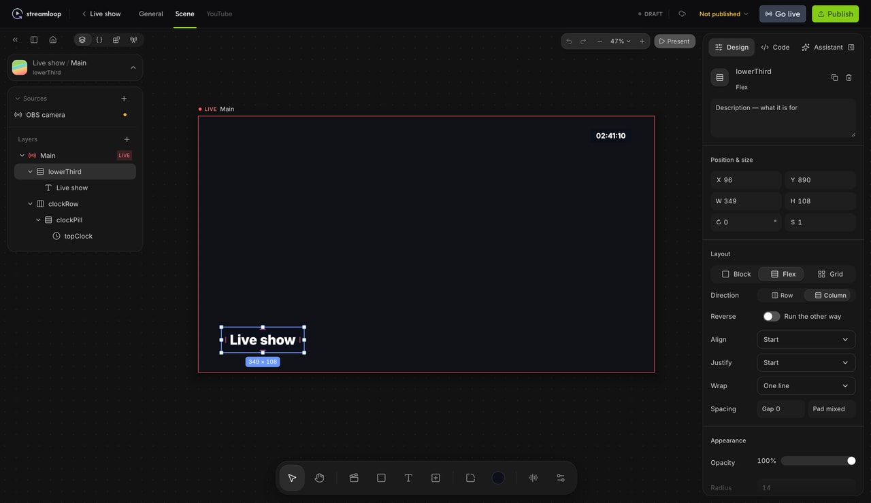Click the Go live button
Viewport: 871px width, 503px height.
point(783,14)
